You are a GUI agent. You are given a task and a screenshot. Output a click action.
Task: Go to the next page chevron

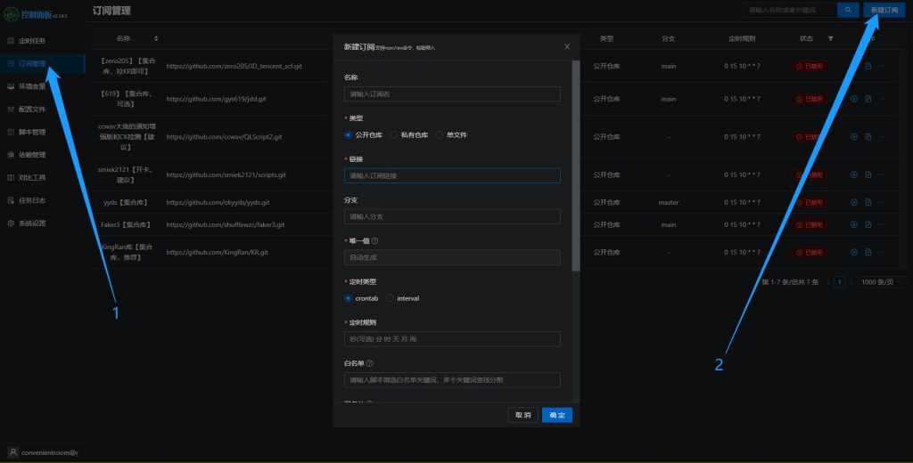tap(851, 282)
